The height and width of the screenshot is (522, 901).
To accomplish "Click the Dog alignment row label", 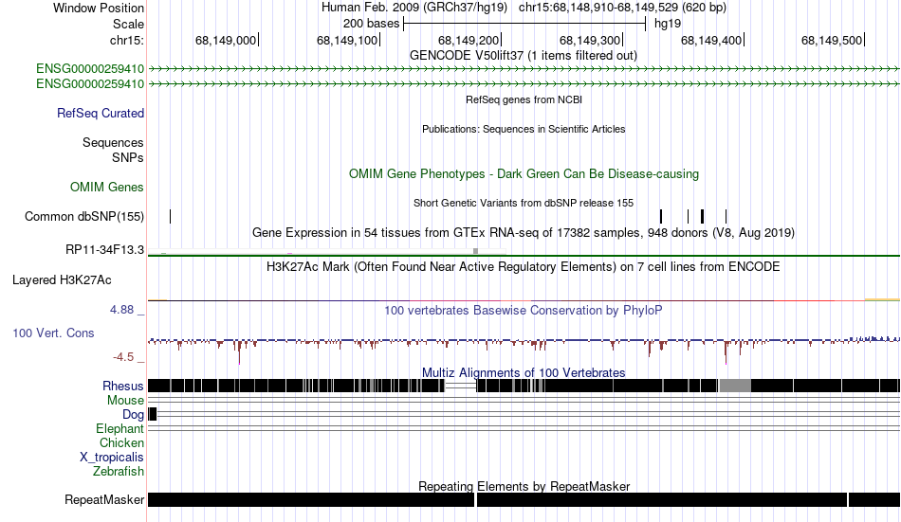I will (x=133, y=415).
